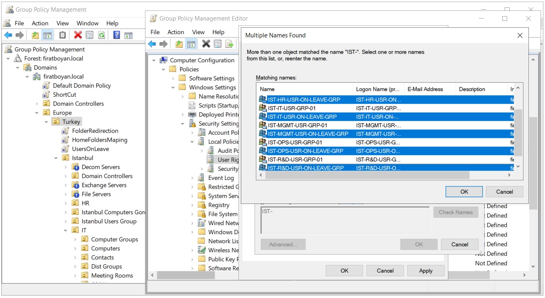
Task: Click Cancel next to Apply button
Action: pyautogui.click(x=385, y=271)
